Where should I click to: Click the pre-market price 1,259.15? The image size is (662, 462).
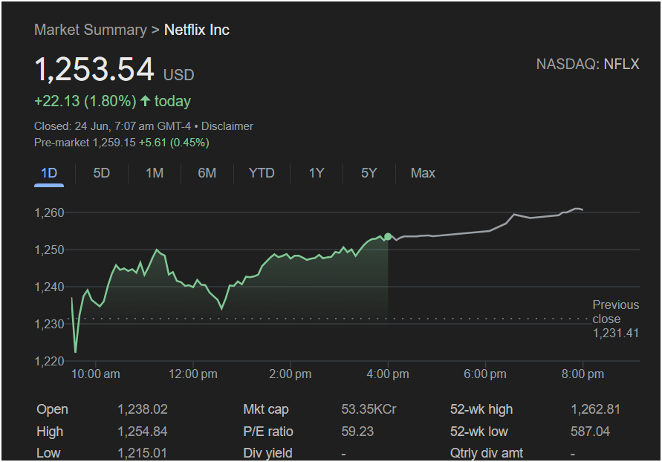point(114,143)
